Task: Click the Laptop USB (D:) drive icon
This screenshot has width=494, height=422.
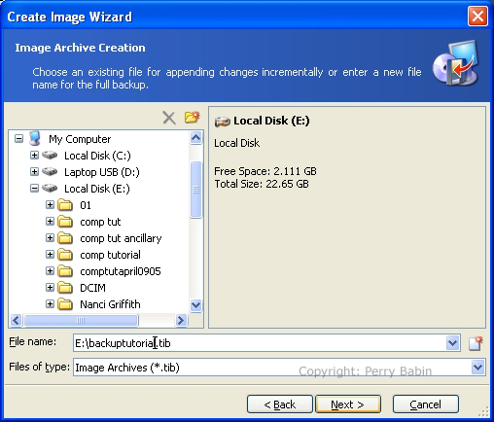Action: click(50, 171)
